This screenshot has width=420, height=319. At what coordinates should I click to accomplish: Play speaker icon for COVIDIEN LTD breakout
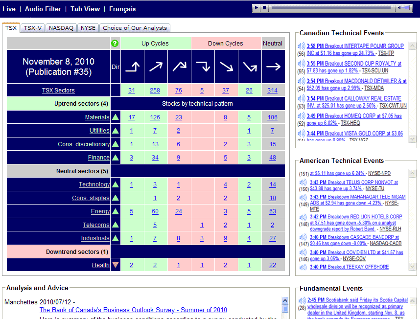tap(303, 252)
